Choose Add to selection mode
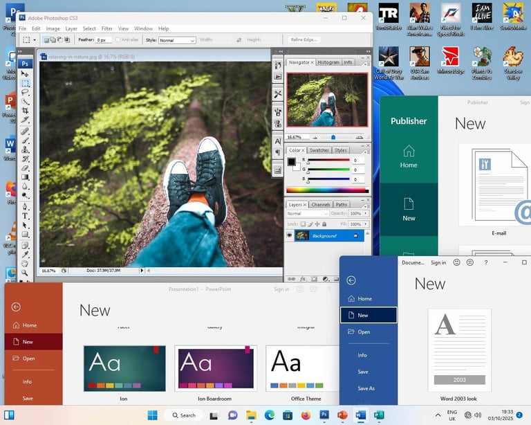531x425 pixels. point(53,40)
